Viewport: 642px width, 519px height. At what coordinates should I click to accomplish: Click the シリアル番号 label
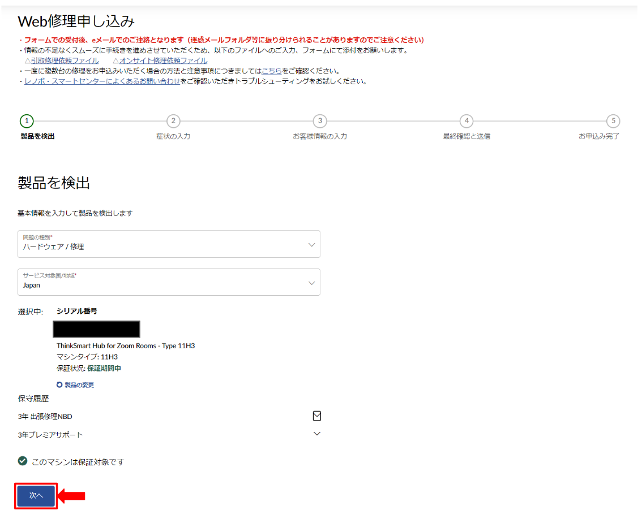click(x=77, y=312)
